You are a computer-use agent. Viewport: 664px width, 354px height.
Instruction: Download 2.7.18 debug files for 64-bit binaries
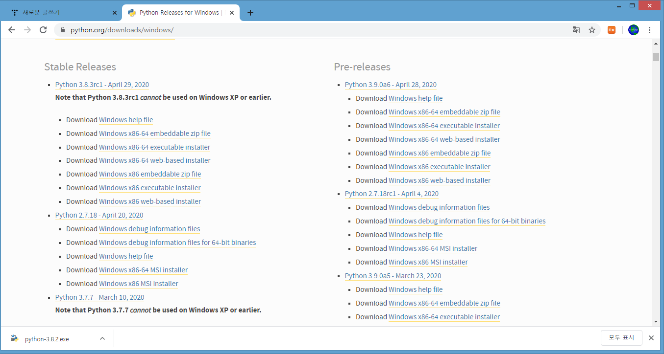click(x=177, y=243)
